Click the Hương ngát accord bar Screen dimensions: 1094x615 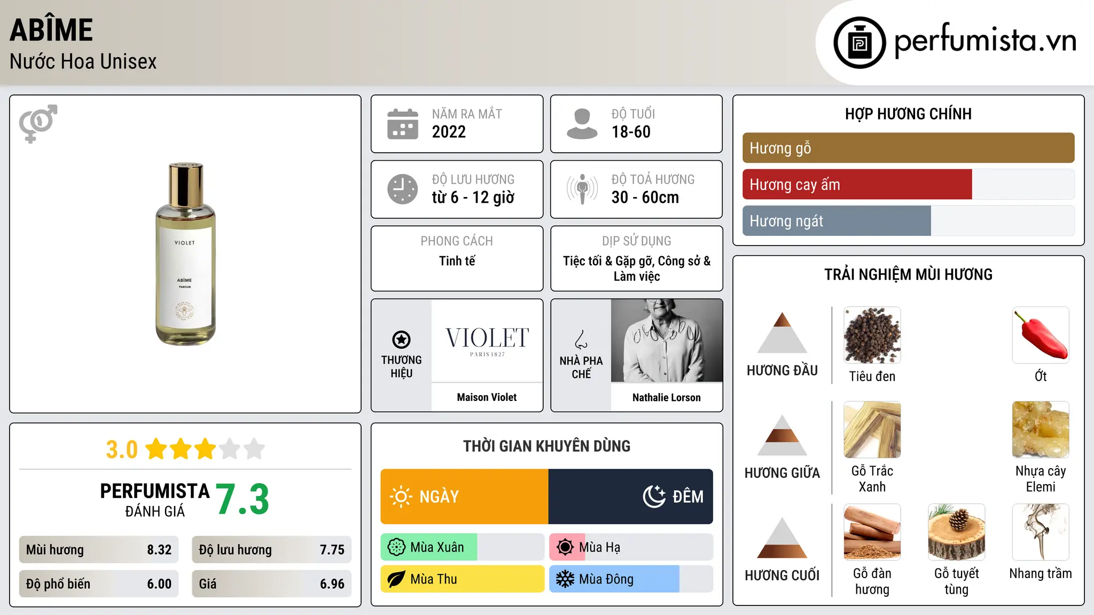(x=908, y=220)
